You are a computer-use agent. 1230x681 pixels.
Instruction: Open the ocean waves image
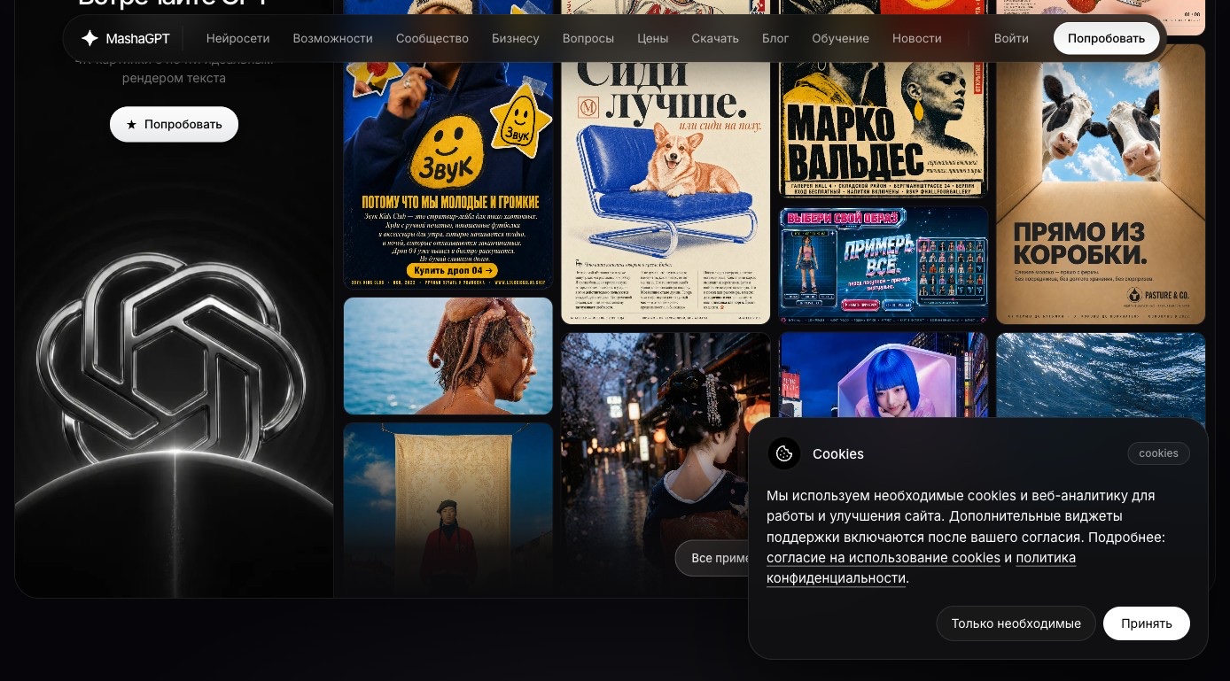point(1101,375)
